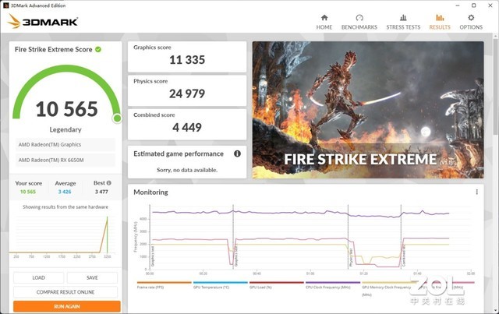Click the Average value 3 426

[65, 192]
